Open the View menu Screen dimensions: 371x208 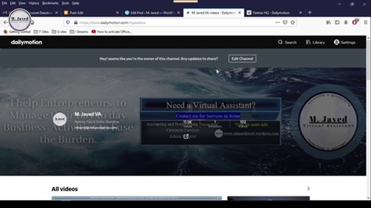[x=22, y=3]
